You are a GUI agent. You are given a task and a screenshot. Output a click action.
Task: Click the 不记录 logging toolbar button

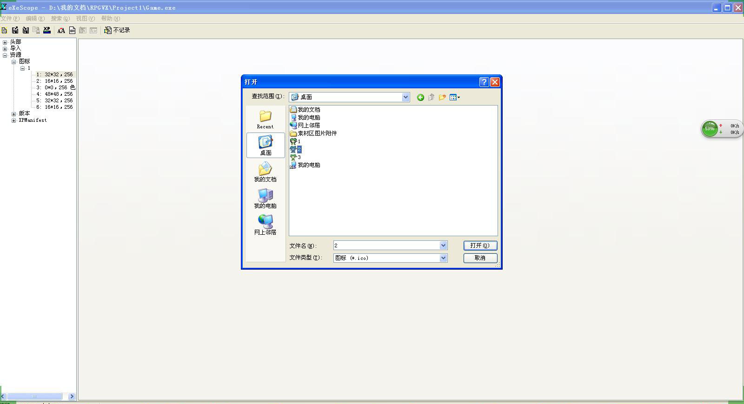pyautogui.click(x=117, y=30)
